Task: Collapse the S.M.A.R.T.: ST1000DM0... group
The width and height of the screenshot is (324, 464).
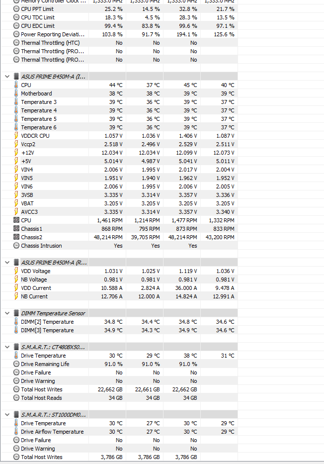Action: pos(7,415)
